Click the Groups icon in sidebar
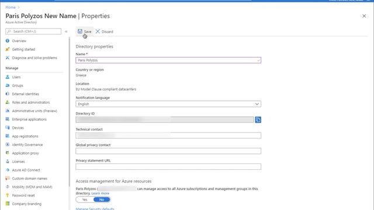The image size is (374, 210). pyautogui.click(x=8, y=85)
